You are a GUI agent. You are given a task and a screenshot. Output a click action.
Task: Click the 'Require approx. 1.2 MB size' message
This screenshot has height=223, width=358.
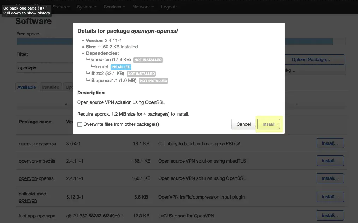(133, 114)
